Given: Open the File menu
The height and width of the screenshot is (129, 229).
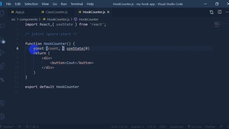Looking at the screenshot, I should tap(9, 4).
